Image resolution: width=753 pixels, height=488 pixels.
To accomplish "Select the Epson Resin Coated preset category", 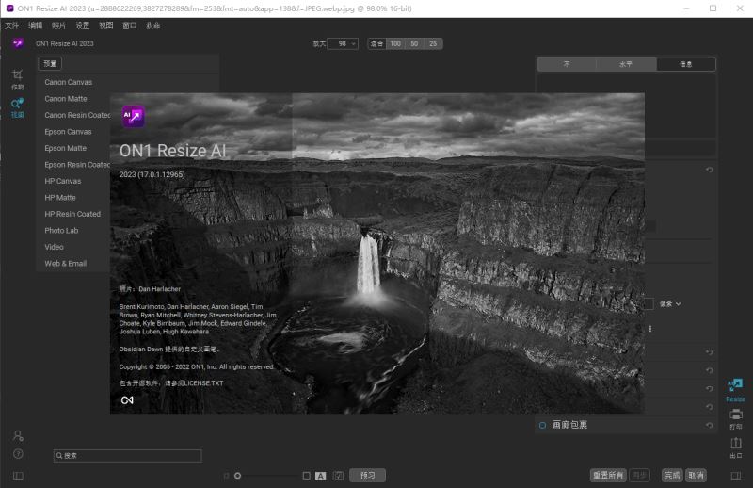I will 77,165.
